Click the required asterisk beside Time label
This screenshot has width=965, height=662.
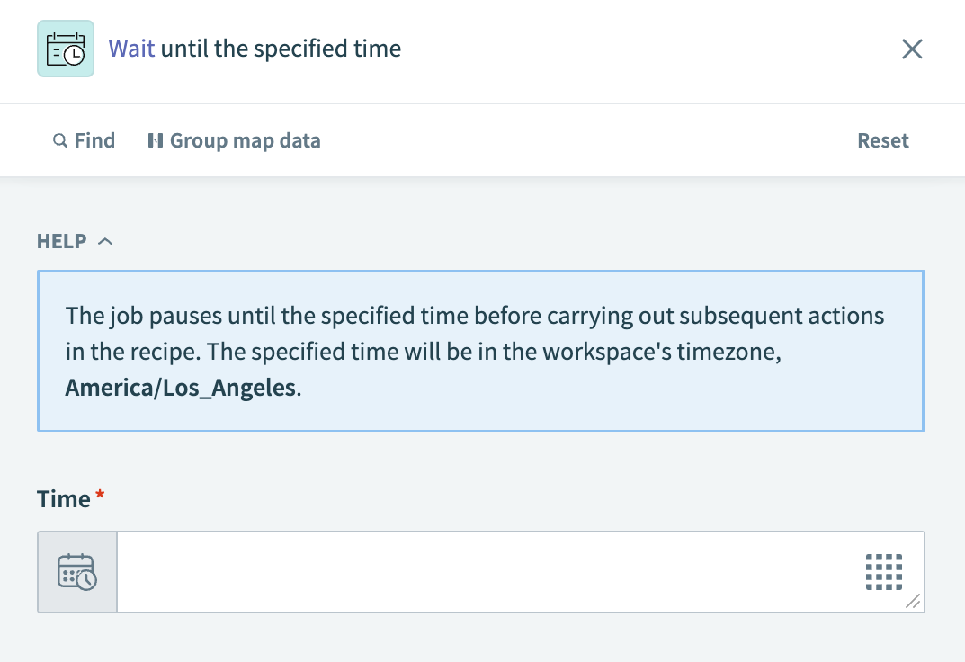[99, 493]
